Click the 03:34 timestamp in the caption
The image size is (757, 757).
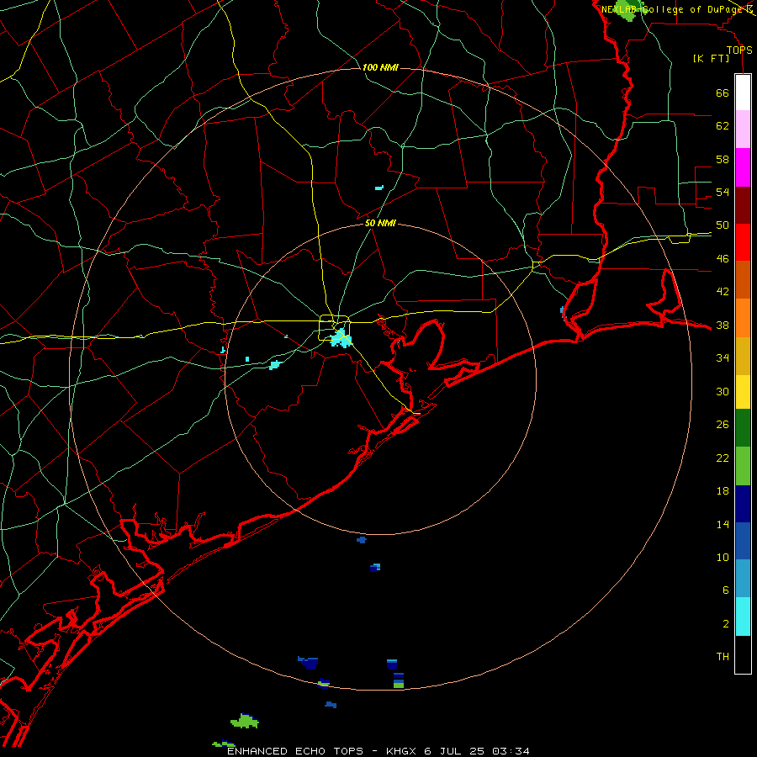[x=511, y=751]
